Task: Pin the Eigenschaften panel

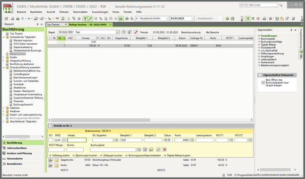Action: 291,30
